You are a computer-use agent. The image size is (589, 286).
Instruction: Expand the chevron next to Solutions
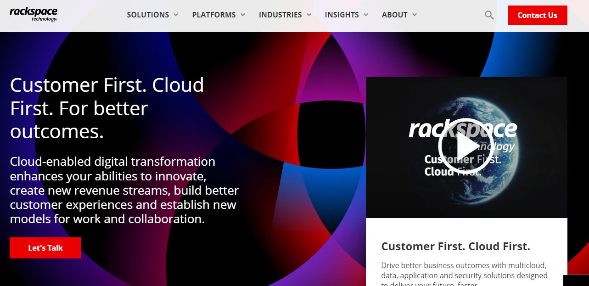point(176,15)
